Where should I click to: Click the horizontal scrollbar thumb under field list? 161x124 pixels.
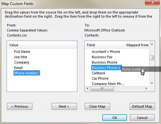[102, 88]
